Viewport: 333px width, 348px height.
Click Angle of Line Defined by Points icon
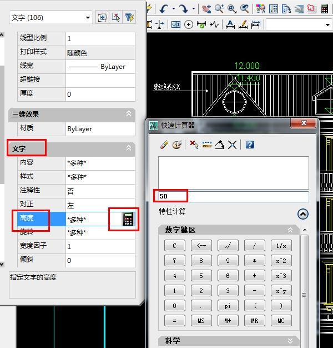(x=220, y=145)
